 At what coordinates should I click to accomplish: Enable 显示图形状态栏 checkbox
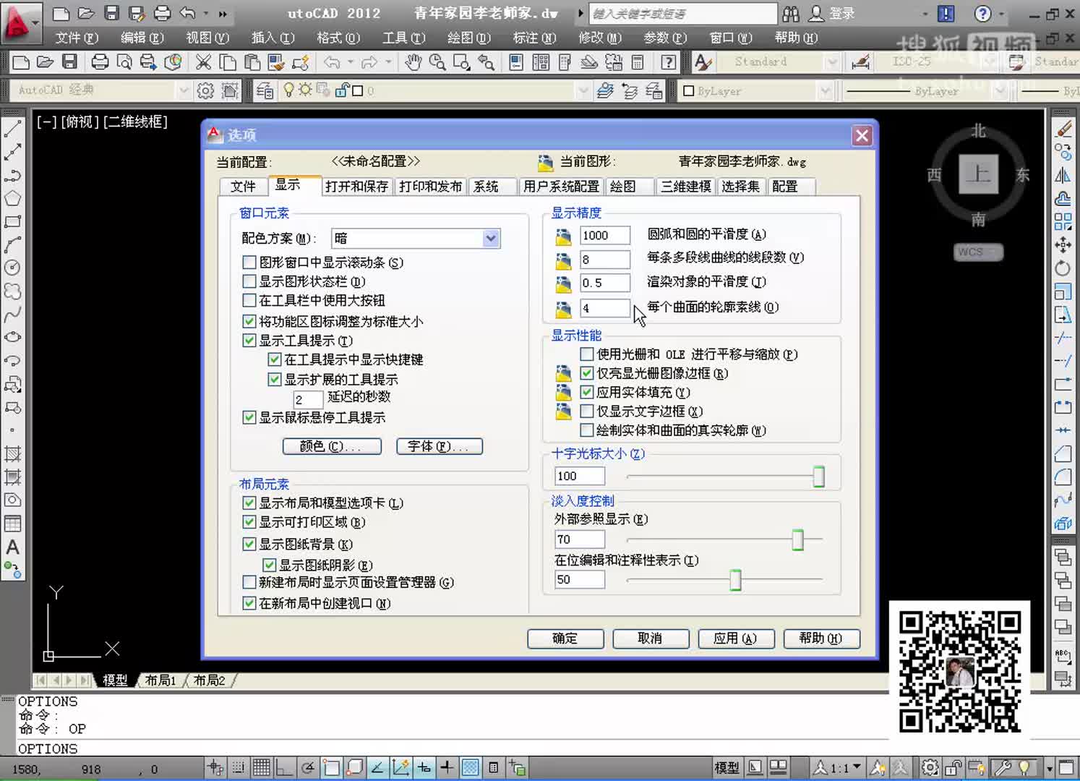tap(249, 281)
